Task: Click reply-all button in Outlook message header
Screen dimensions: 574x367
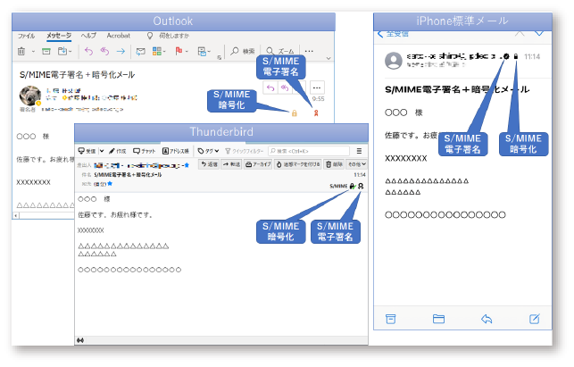Action: click(285, 88)
